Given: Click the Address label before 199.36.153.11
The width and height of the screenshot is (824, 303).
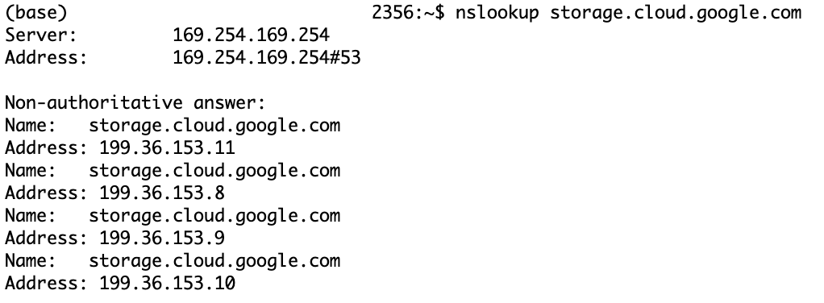Looking at the screenshot, I should (46, 148).
